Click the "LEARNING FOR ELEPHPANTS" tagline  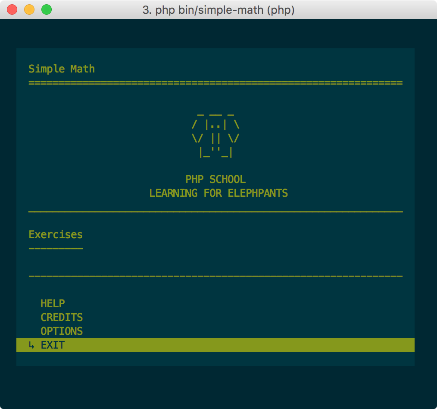218,193
